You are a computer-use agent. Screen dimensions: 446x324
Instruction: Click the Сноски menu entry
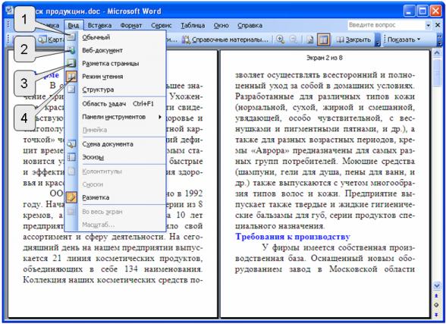click(115, 184)
